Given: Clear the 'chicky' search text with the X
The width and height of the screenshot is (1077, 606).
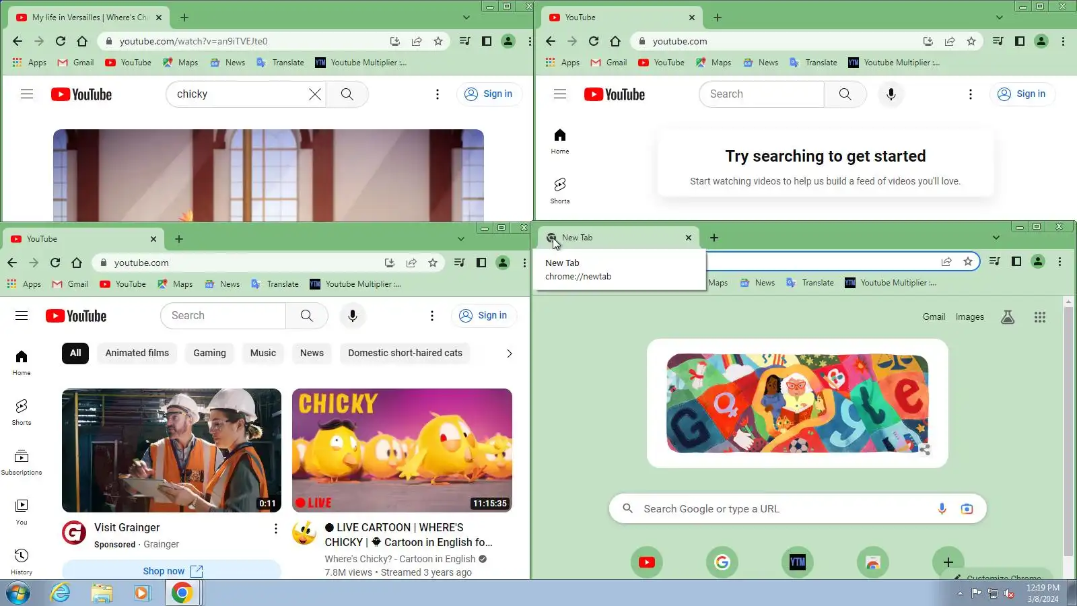Looking at the screenshot, I should (315, 94).
